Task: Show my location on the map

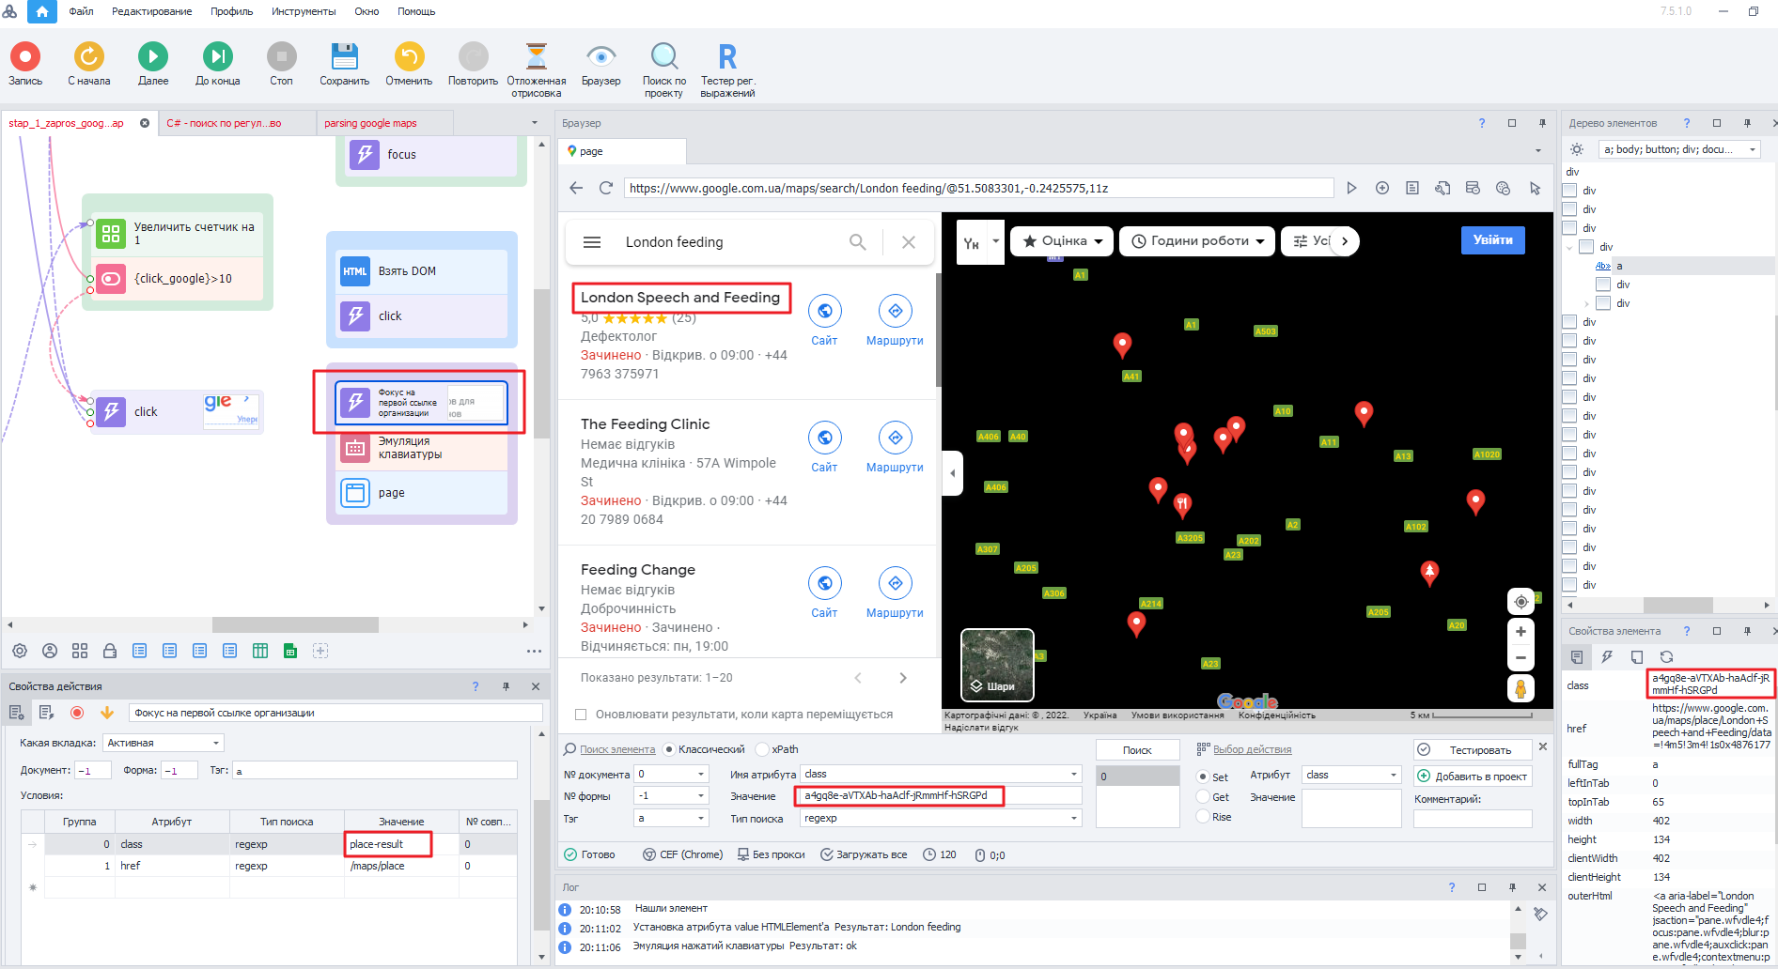Action: (x=1521, y=602)
